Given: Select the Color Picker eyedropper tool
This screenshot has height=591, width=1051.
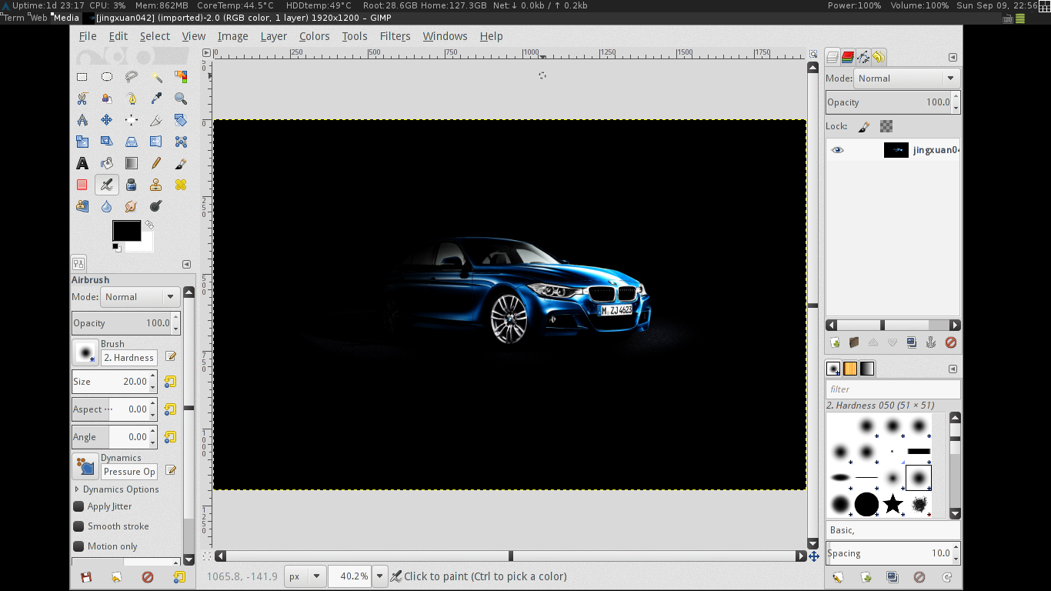Looking at the screenshot, I should (x=156, y=98).
